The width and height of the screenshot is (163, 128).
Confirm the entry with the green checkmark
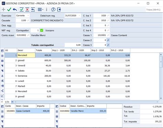9,9
